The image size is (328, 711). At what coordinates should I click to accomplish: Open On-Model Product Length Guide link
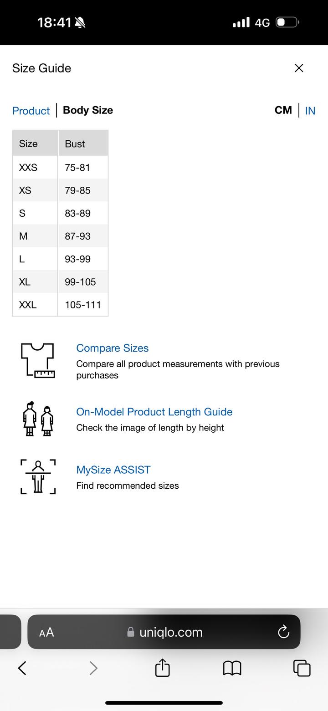(x=154, y=412)
